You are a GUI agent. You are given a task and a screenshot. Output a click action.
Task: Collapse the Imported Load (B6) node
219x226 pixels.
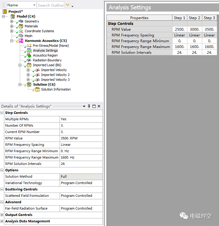pos(20,65)
